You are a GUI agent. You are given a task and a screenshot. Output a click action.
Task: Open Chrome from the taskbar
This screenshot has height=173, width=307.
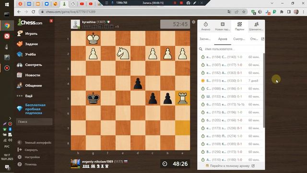7,25
